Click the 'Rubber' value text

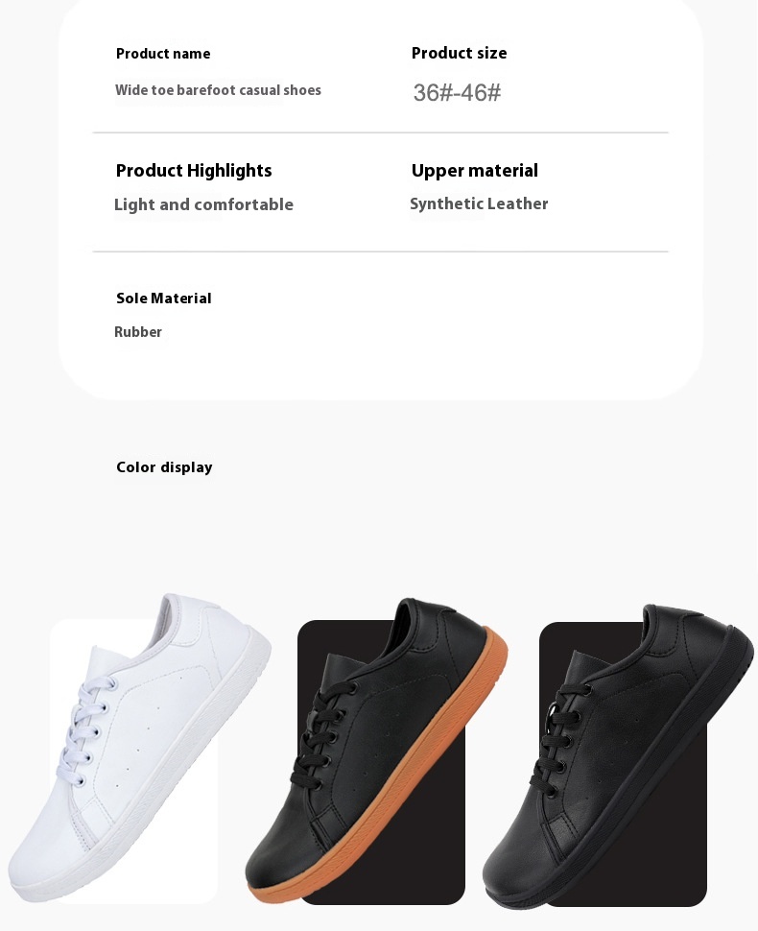[138, 332]
